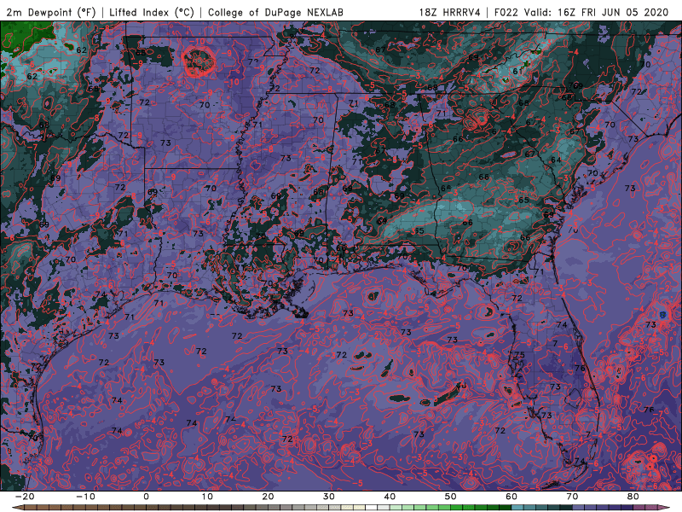The width and height of the screenshot is (682, 512).
Task: Click the 40 label on the color scale
Action: [390, 497]
